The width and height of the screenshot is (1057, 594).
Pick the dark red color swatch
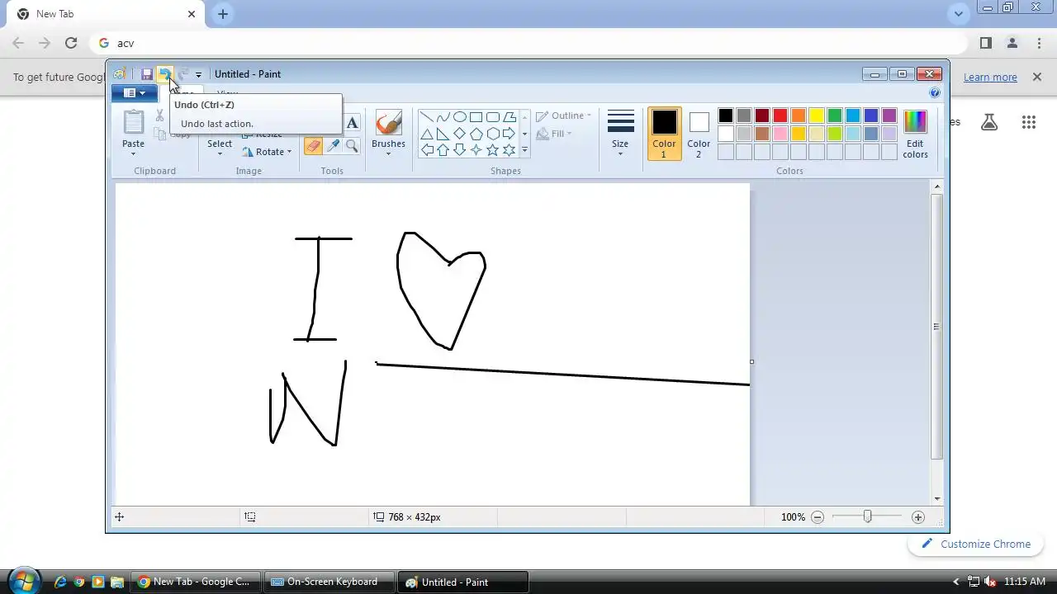[762, 115]
